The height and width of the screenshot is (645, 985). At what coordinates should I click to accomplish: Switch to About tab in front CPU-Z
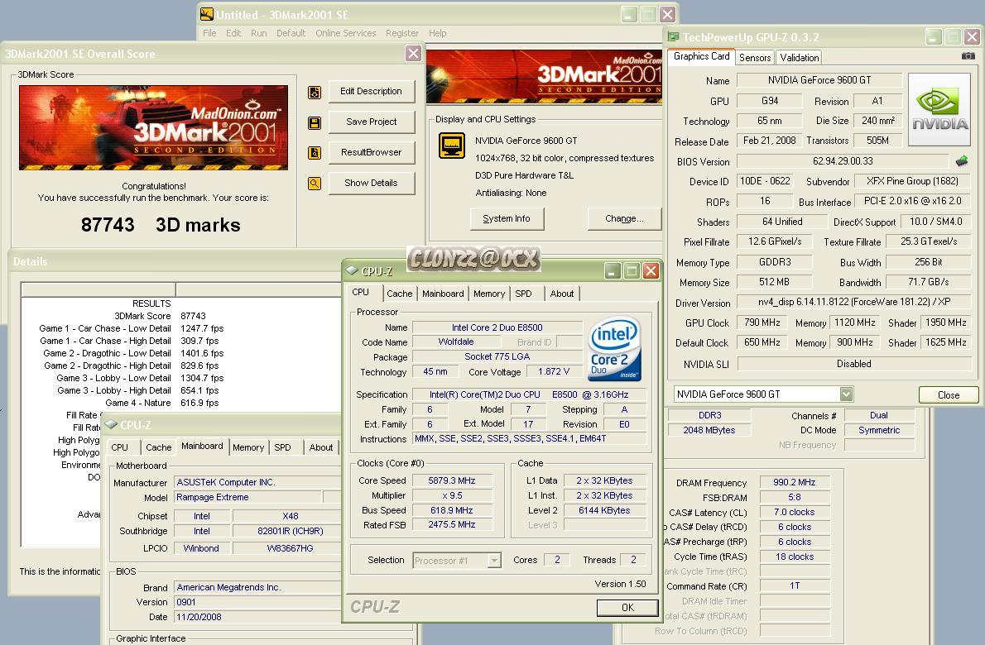[561, 294]
